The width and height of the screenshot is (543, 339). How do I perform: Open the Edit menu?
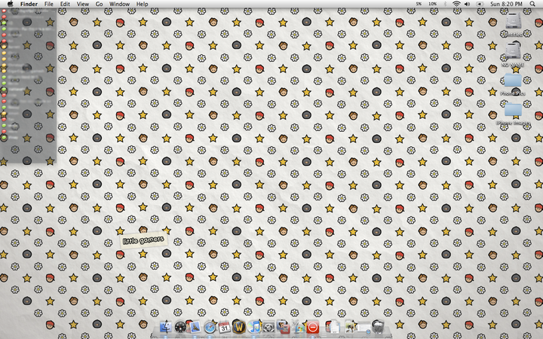click(65, 4)
